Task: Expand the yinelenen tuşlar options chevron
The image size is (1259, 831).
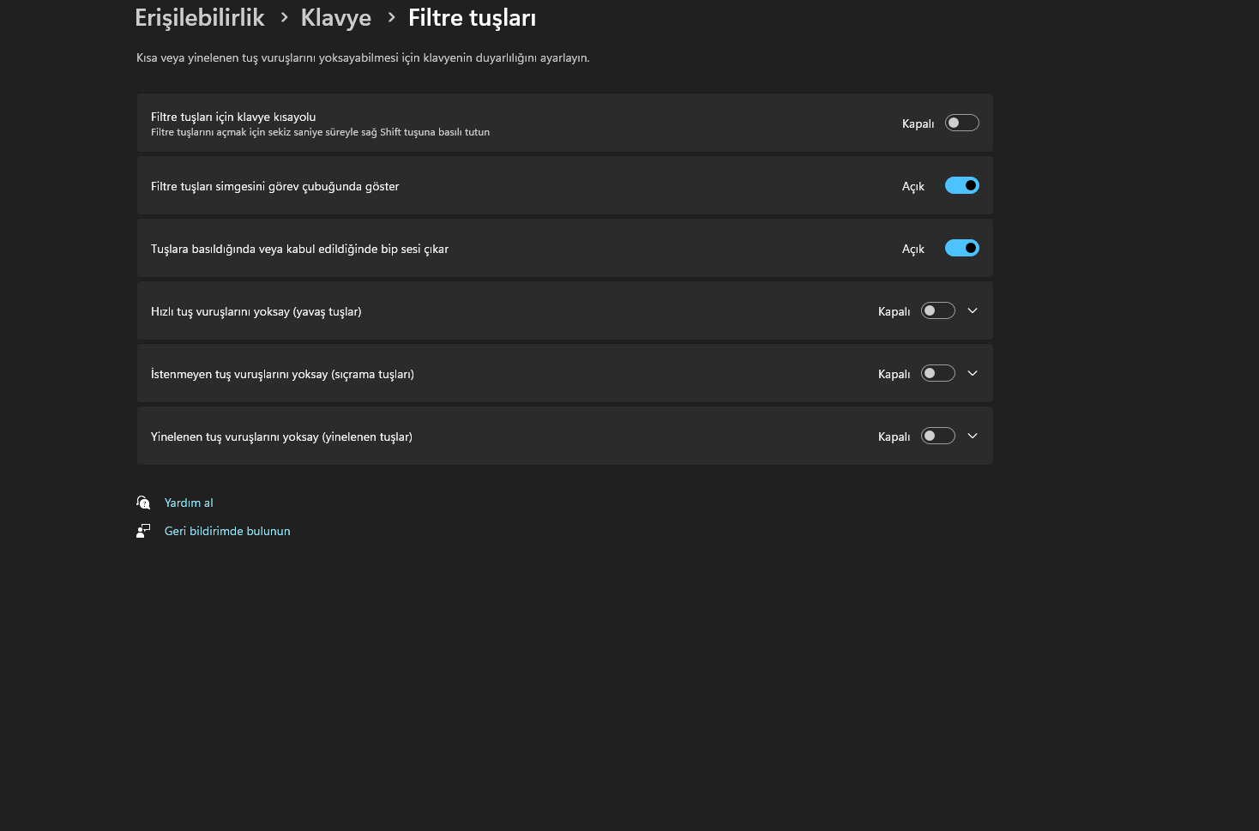Action: point(973,436)
